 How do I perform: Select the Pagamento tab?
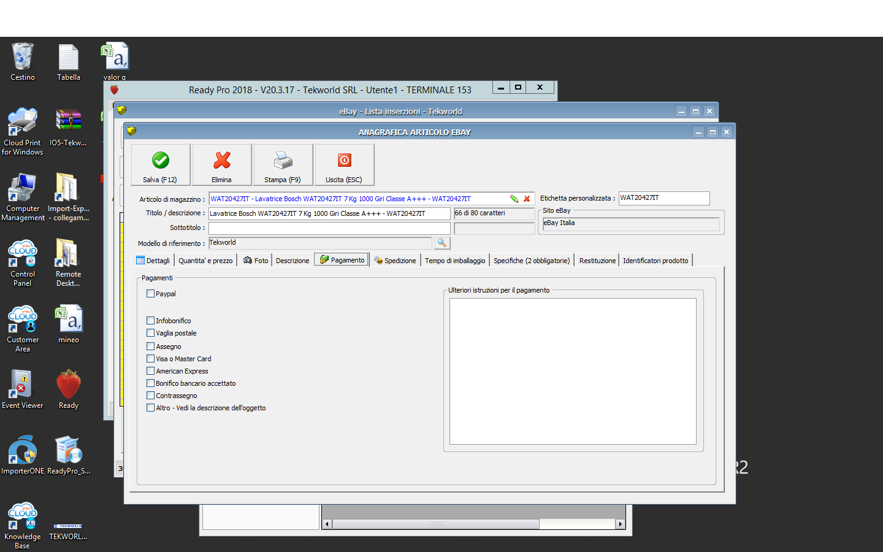(342, 260)
